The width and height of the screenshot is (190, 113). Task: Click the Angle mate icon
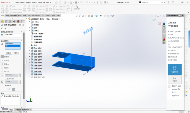[2, 82]
